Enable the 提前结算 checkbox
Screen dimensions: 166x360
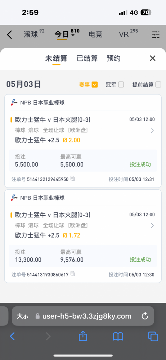click(158, 85)
